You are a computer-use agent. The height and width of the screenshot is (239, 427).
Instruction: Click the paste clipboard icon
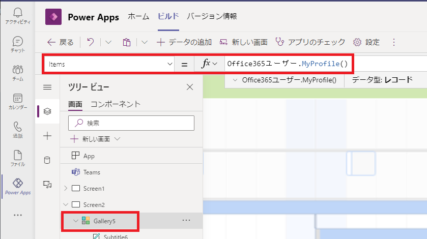(x=126, y=42)
